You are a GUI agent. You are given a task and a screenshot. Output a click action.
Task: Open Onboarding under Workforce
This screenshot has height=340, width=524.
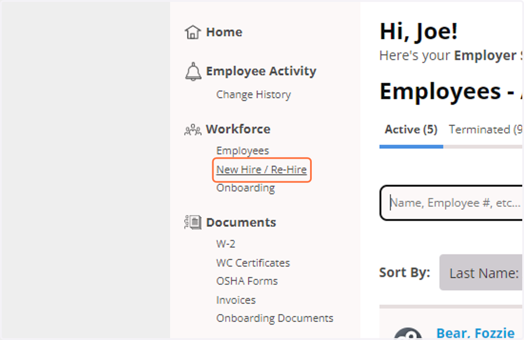click(x=245, y=188)
